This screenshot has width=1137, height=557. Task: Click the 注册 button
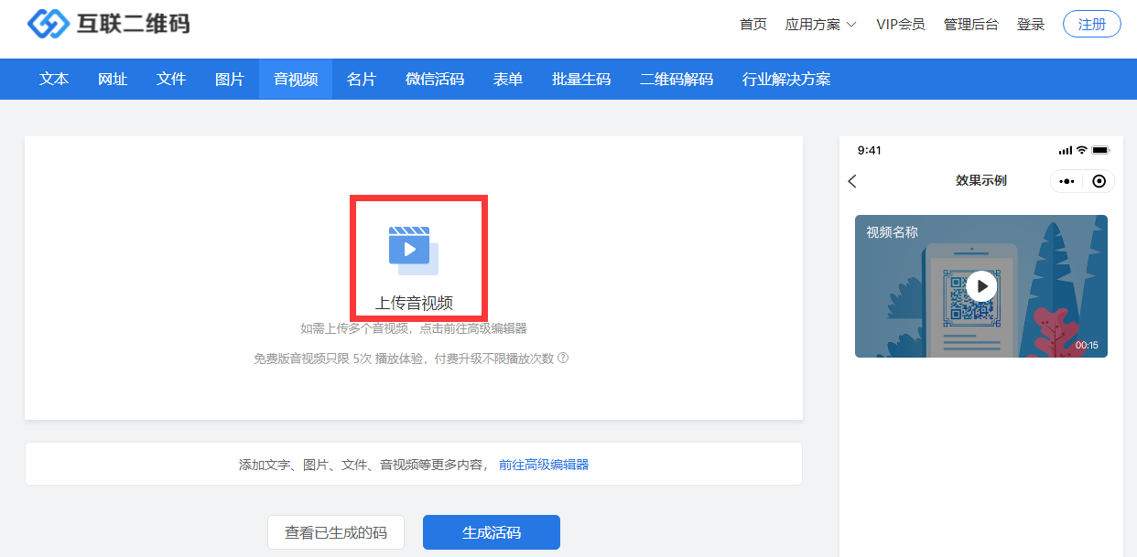[x=1092, y=25]
